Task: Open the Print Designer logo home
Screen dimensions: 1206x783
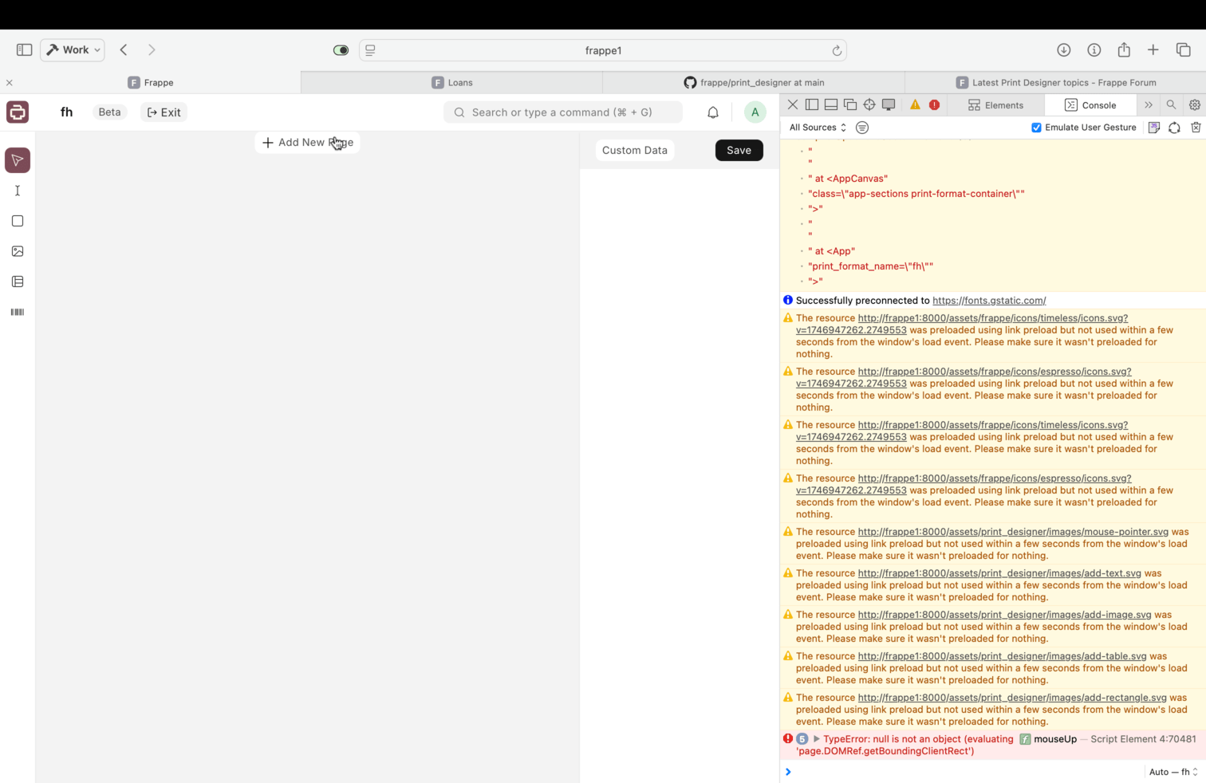Action: tap(18, 112)
